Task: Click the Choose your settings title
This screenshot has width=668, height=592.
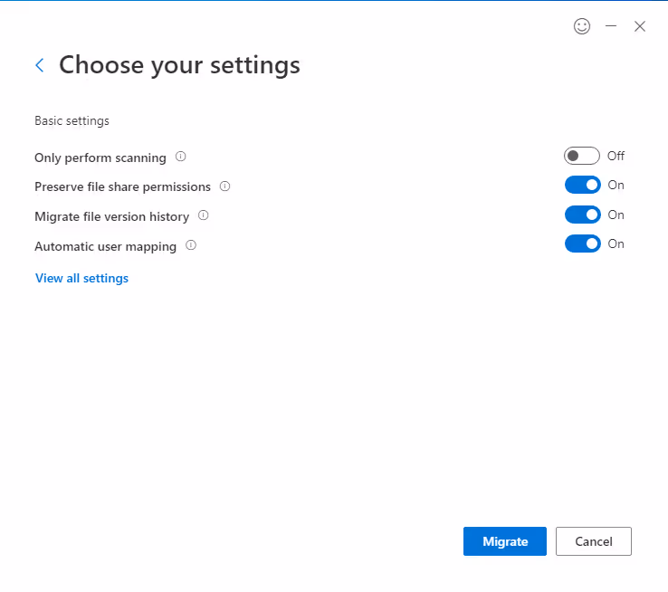Action: click(x=179, y=65)
